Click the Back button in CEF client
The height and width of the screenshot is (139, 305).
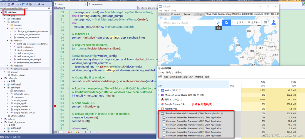pyautogui.click(x=164, y=14)
